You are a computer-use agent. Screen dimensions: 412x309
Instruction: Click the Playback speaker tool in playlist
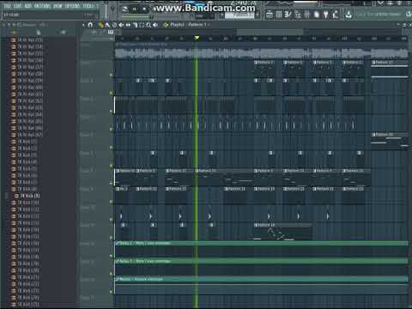155,25
